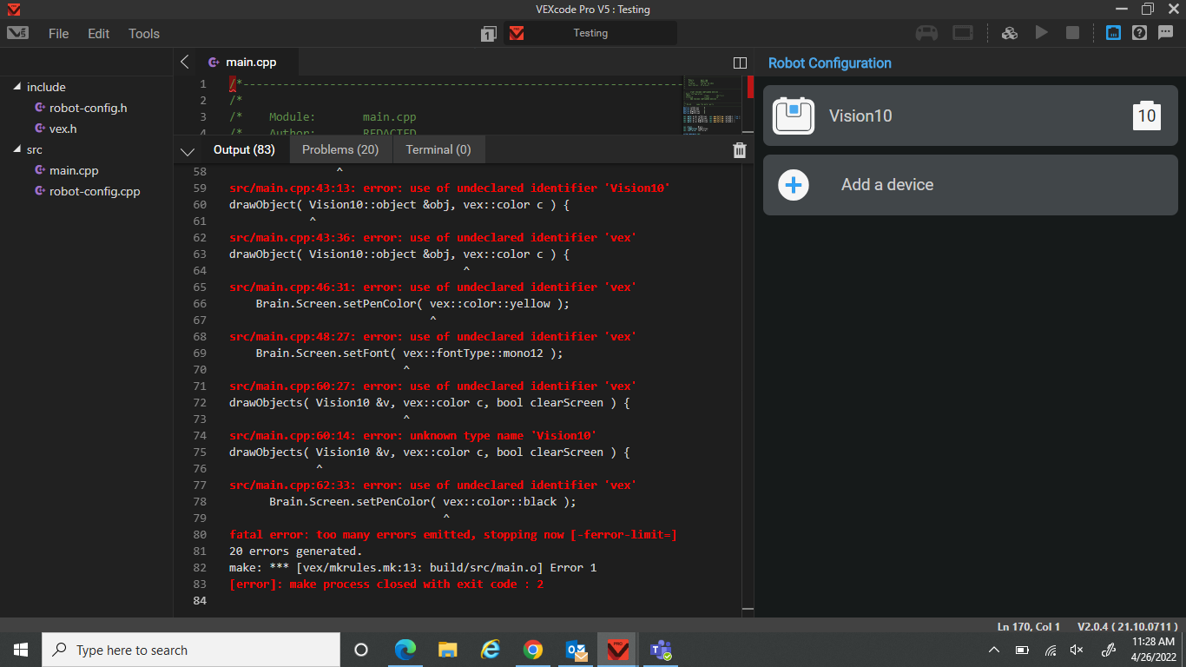Click the controller status icon
This screenshot has width=1186, height=667.
pos(926,33)
